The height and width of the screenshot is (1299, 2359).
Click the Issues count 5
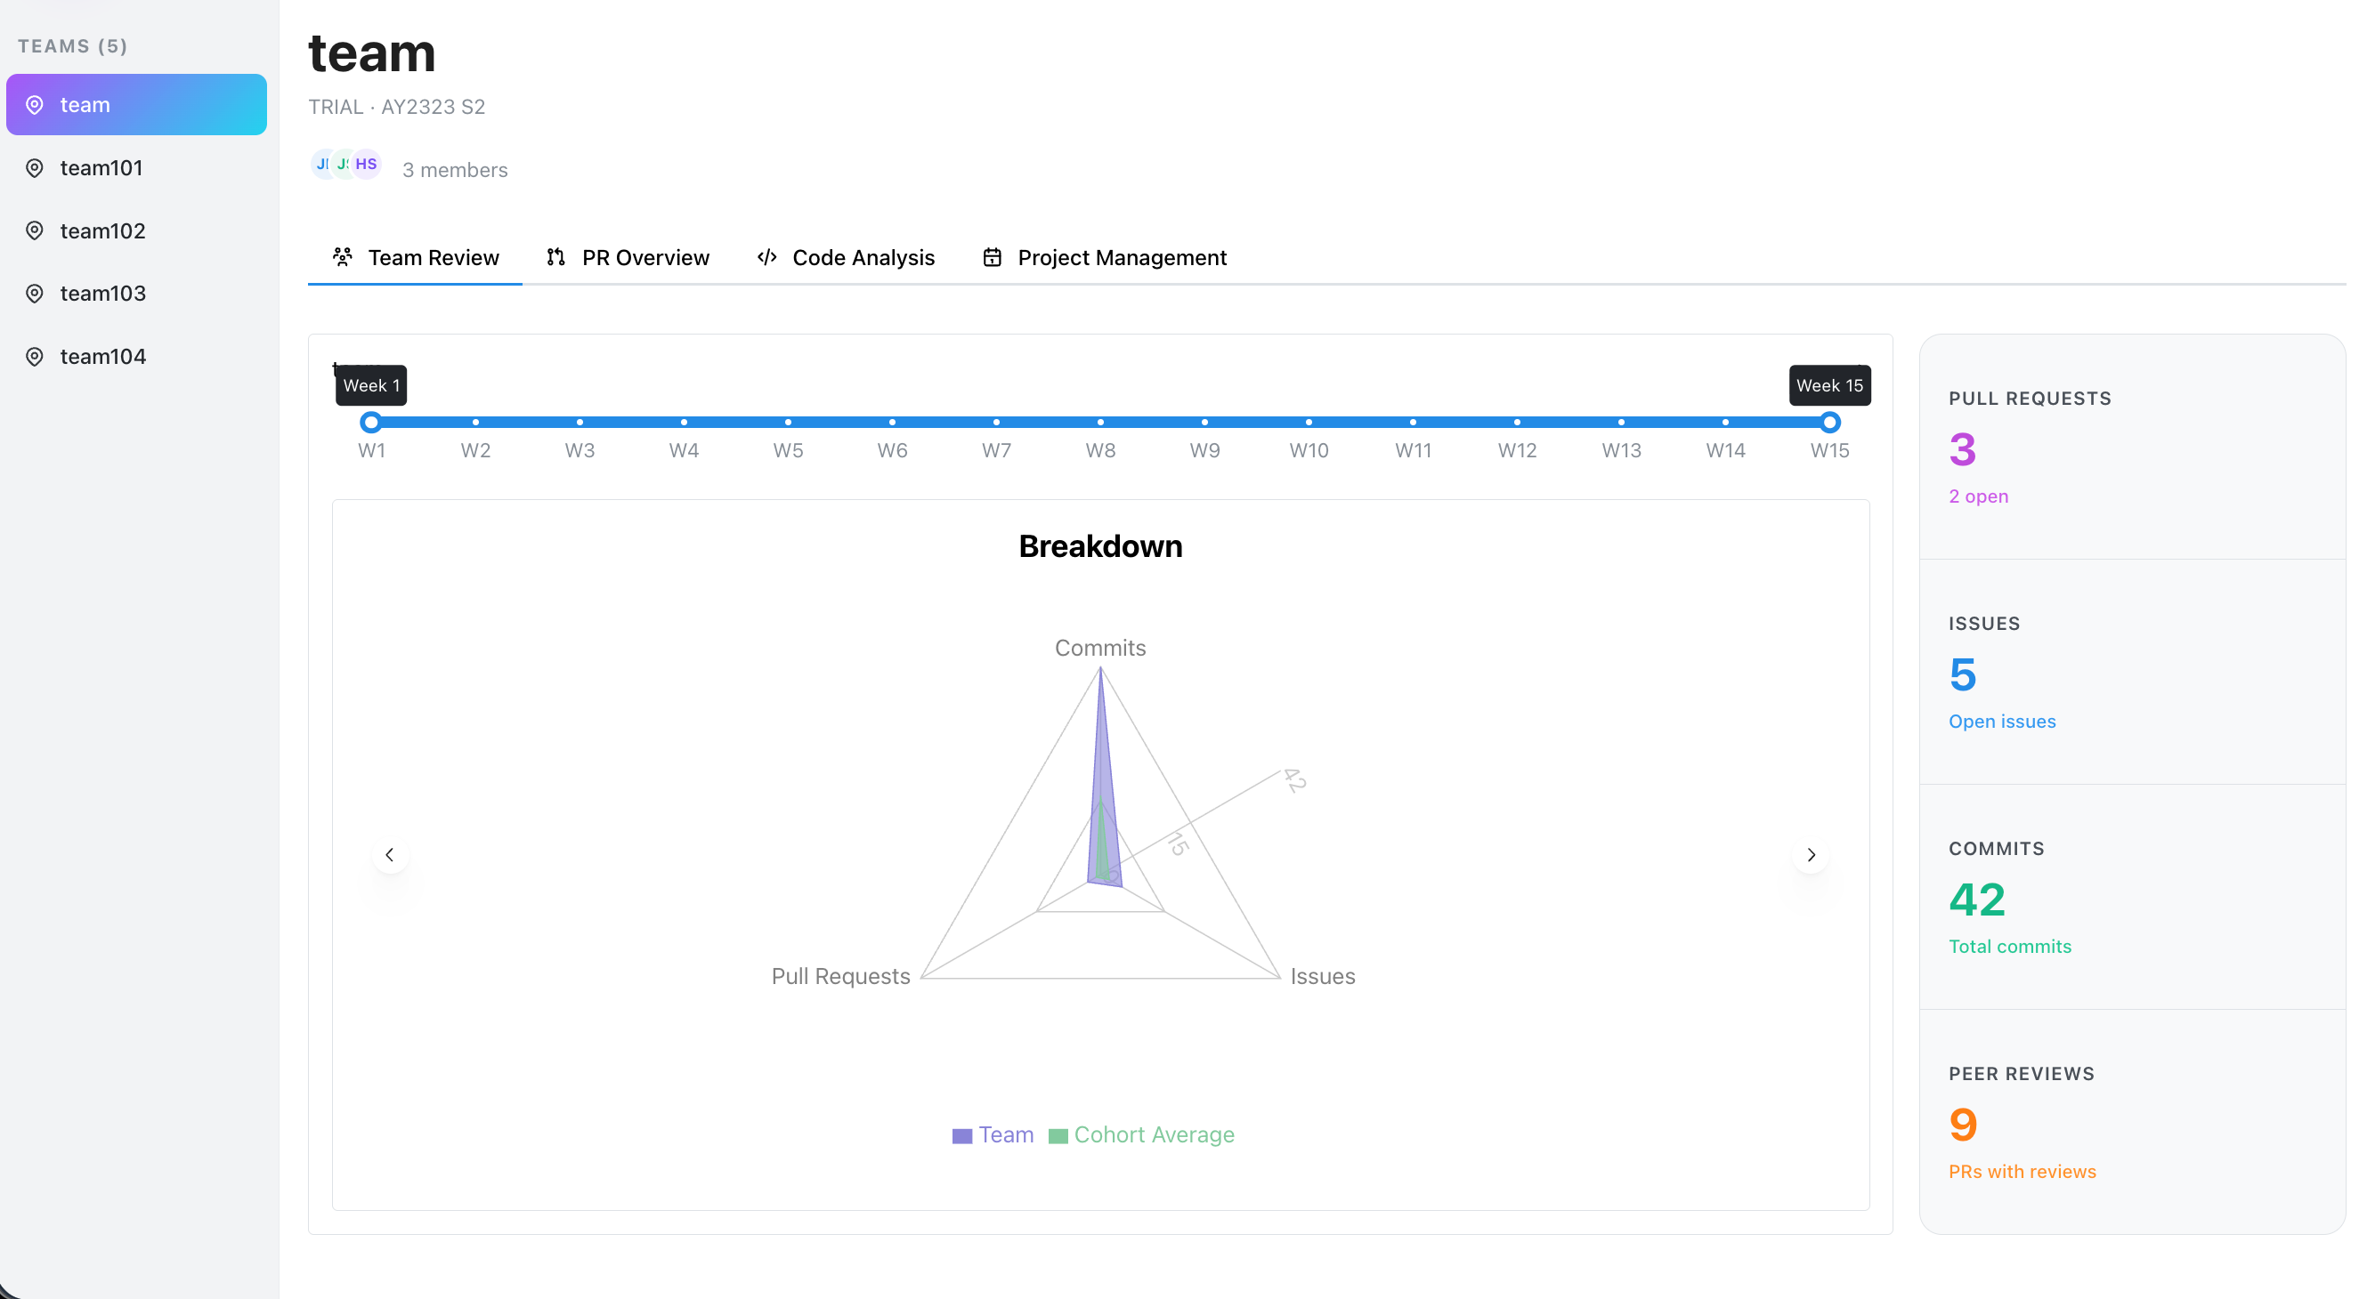(x=1963, y=674)
